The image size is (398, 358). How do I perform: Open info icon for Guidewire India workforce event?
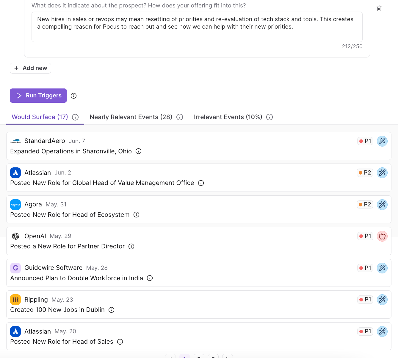pos(150,278)
